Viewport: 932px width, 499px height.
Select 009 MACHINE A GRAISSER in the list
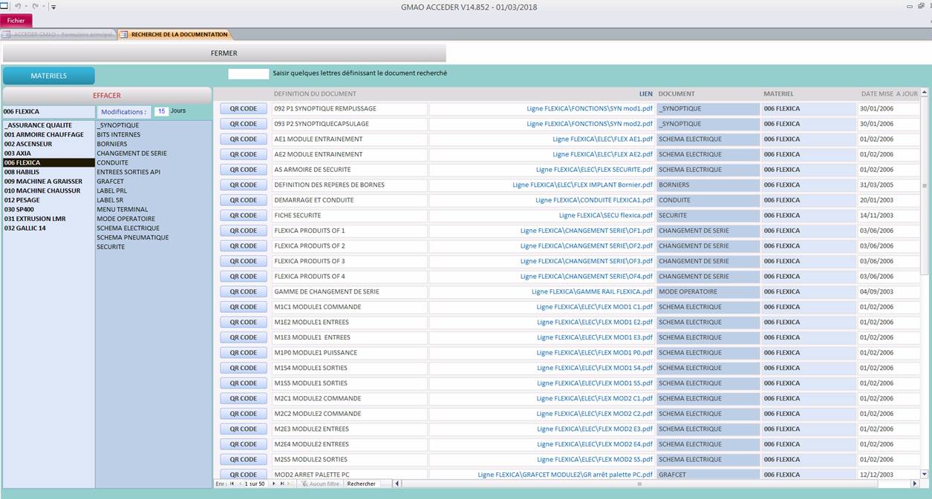click(x=48, y=181)
